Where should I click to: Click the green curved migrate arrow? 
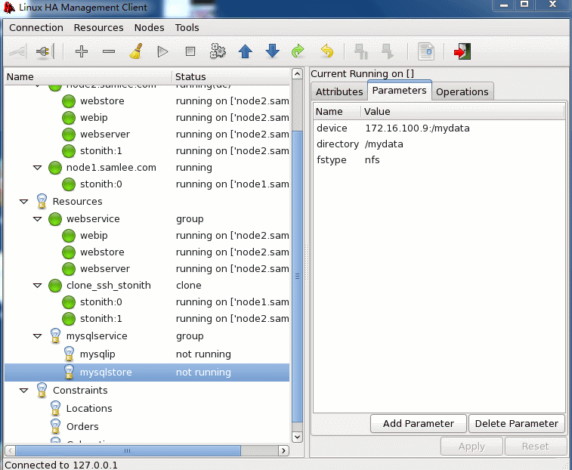(x=298, y=51)
